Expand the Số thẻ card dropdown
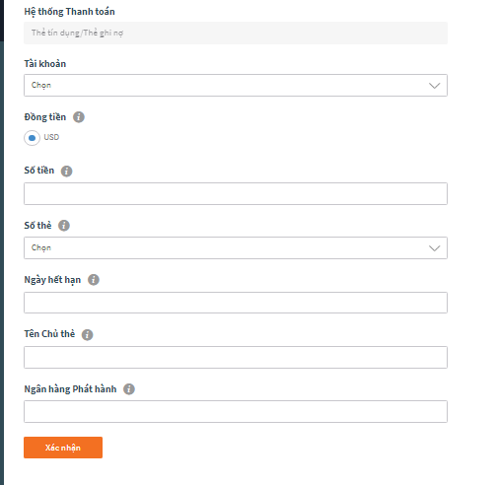The height and width of the screenshot is (485, 498). pyautogui.click(x=236, y=247)
